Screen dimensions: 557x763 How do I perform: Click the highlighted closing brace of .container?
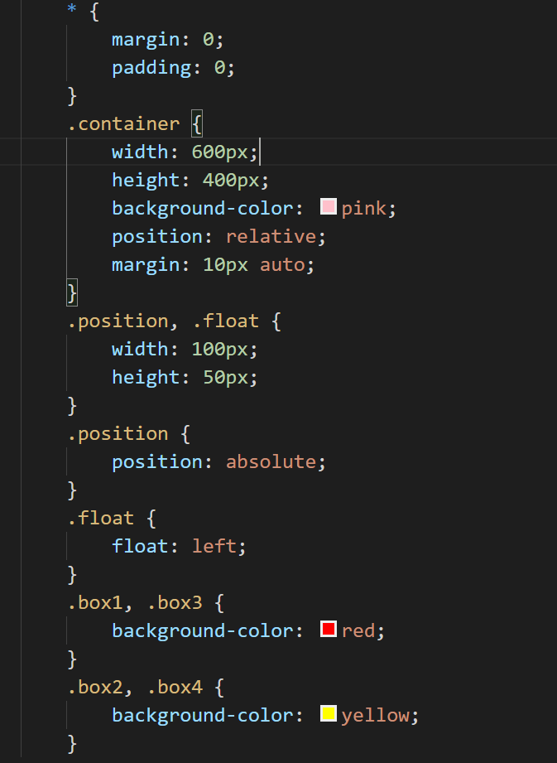(x=72, y=293)
